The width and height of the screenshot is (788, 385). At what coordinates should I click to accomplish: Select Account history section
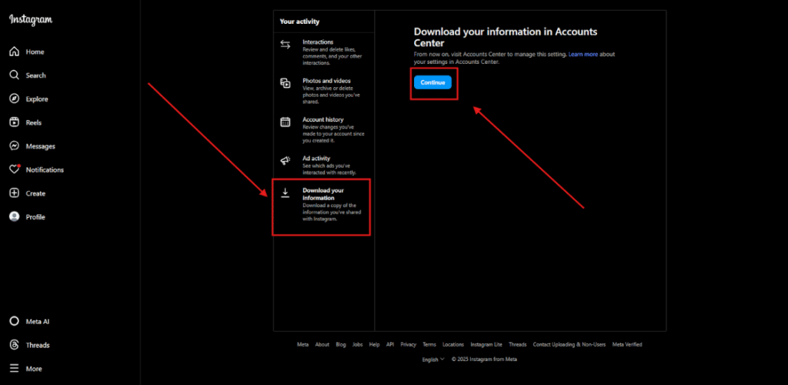pyautogui.click(x=324, y=130)
